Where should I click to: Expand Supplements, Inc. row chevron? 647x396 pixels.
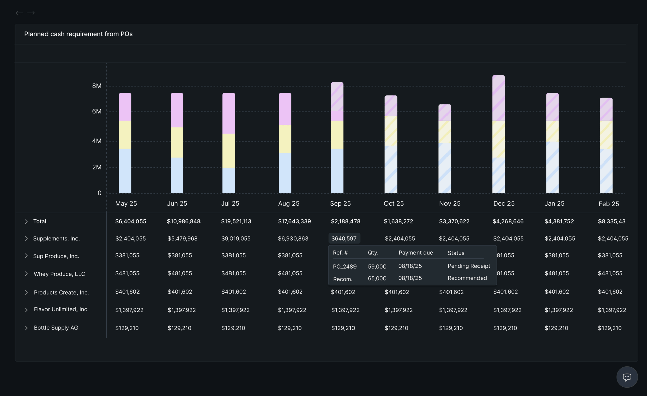point(26,239)
